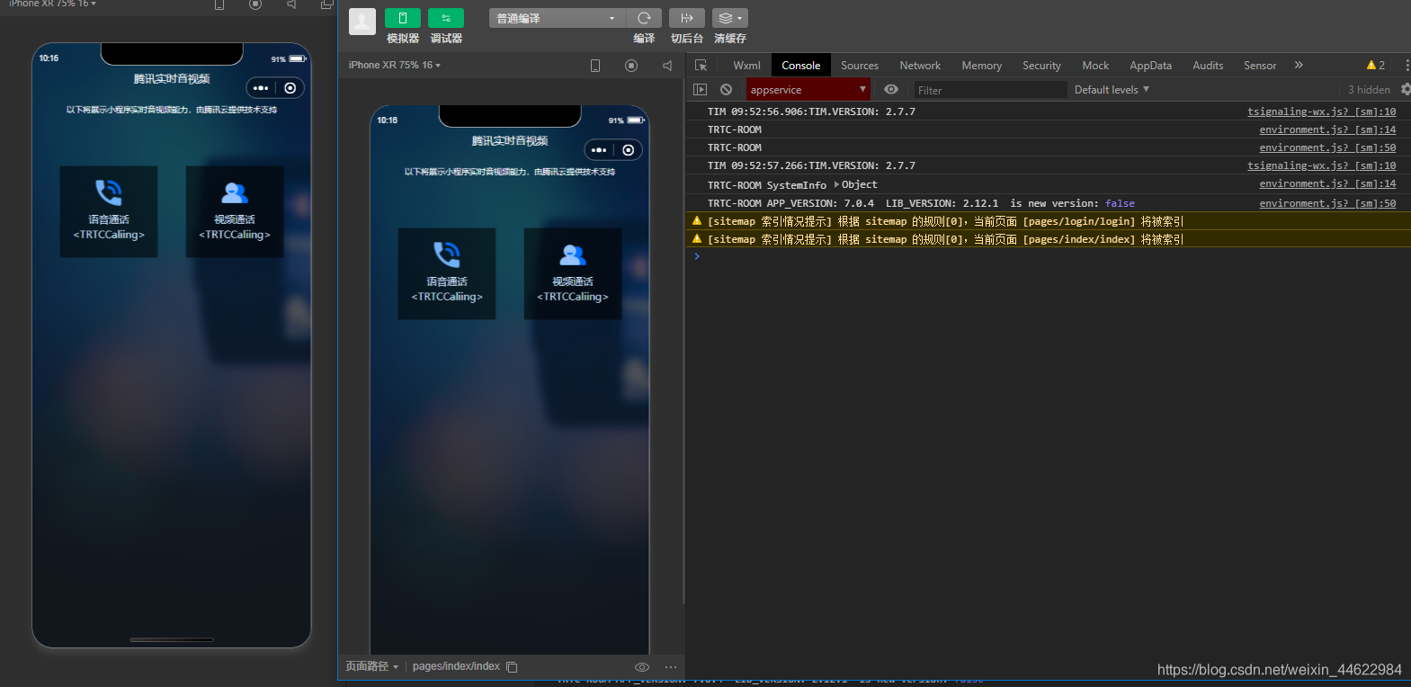Focus the console Filter input field
This screenshot has height=687, width=1411.
990,90
